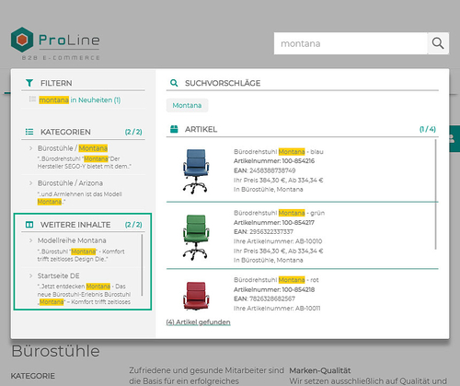Click the magnifier search button
The image size is (460, 386).
pos(438,43)
